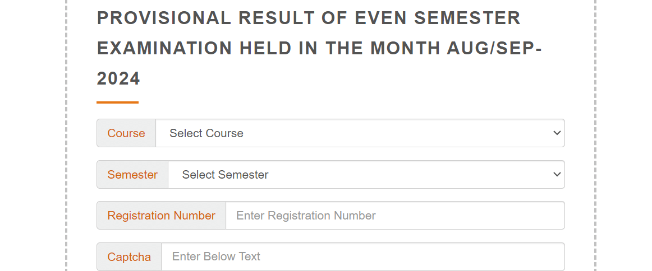Click the orange Captcha label
The height and width of the screenshot is (271, 652).
click(129, 257)
